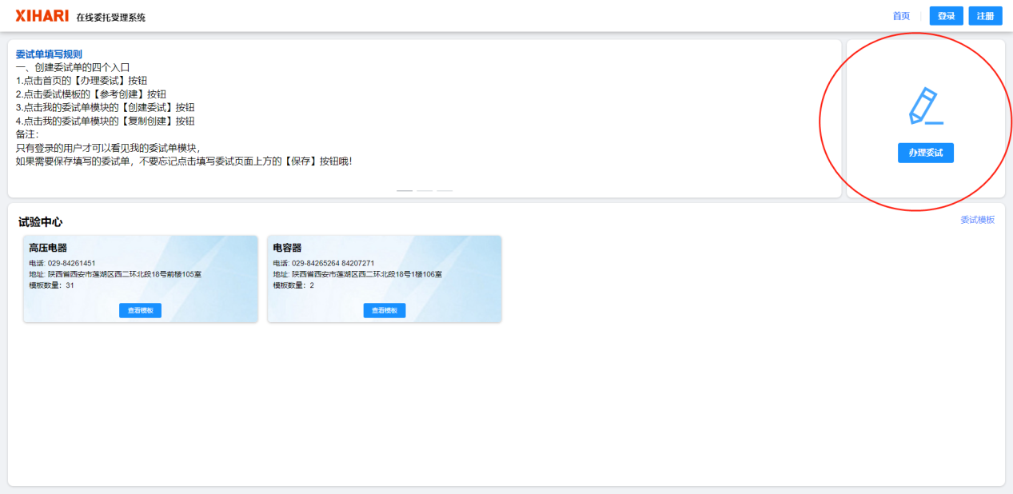The width and height of the screenshot is (1013, 494).
Task: Navigate using the 首页 menu item
Action: click(901, 15)
